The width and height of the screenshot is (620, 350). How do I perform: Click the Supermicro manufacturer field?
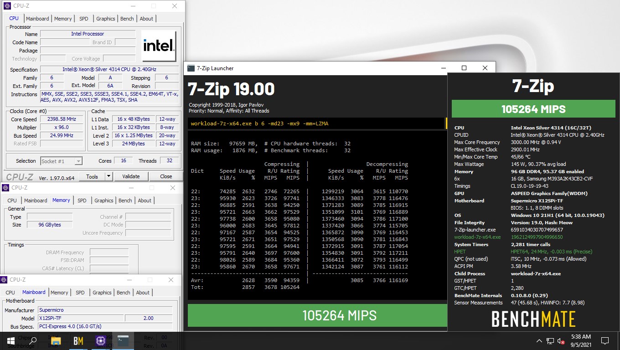click(105, 310)
